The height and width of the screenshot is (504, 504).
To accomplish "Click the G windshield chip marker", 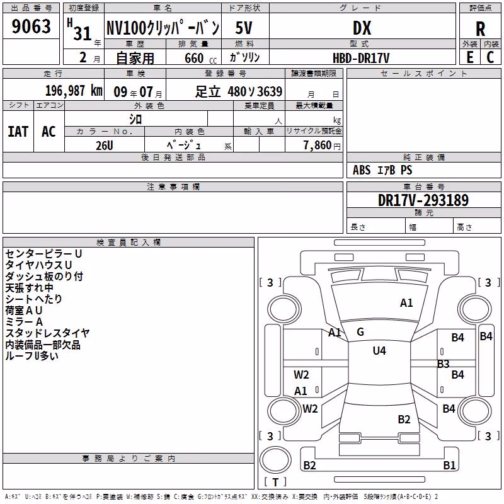I will pos(360,332).
